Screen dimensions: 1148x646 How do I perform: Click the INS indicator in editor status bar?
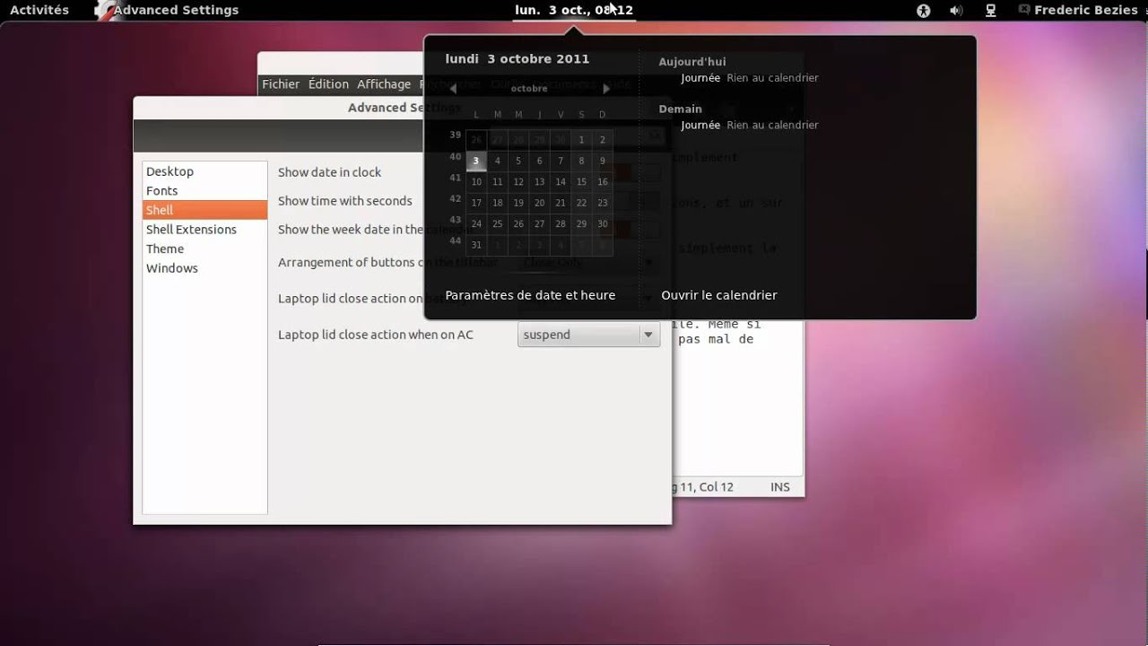point(780,487)
